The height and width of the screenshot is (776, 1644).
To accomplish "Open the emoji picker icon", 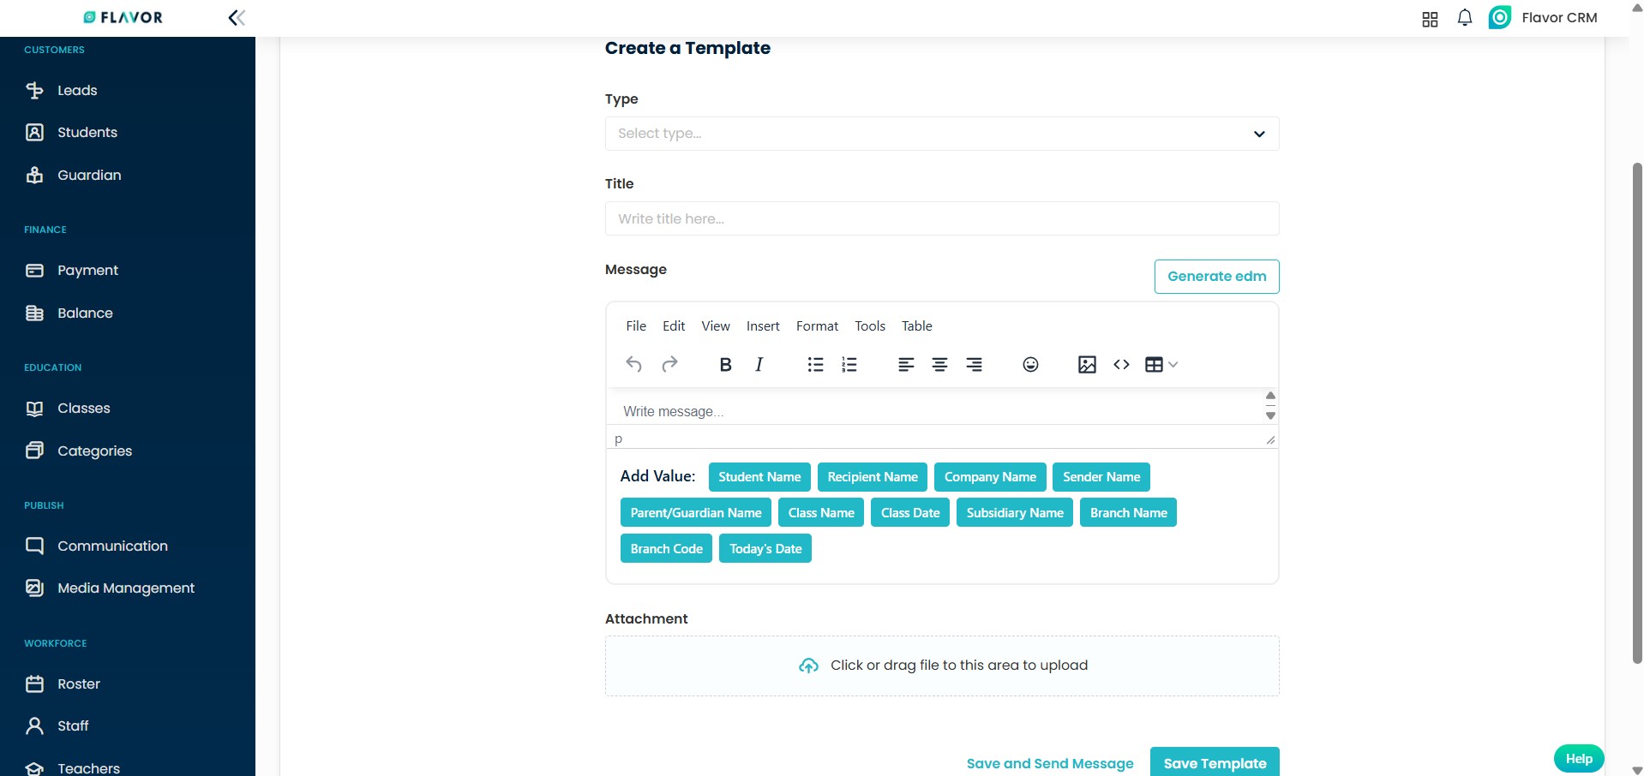I will pos(1030,365).
